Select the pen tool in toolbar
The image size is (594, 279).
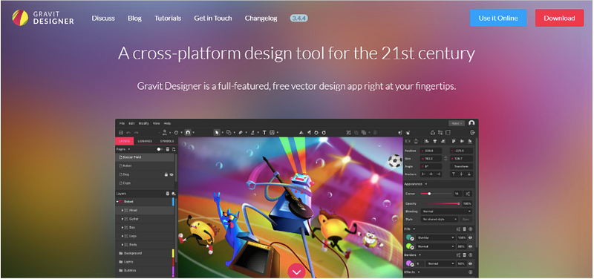[x=241, y=133]
